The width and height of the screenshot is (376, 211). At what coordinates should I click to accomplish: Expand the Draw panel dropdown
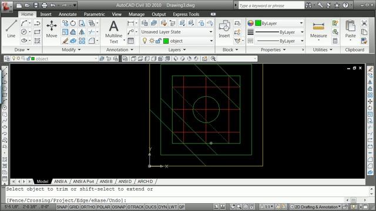[x=22, y=50]
